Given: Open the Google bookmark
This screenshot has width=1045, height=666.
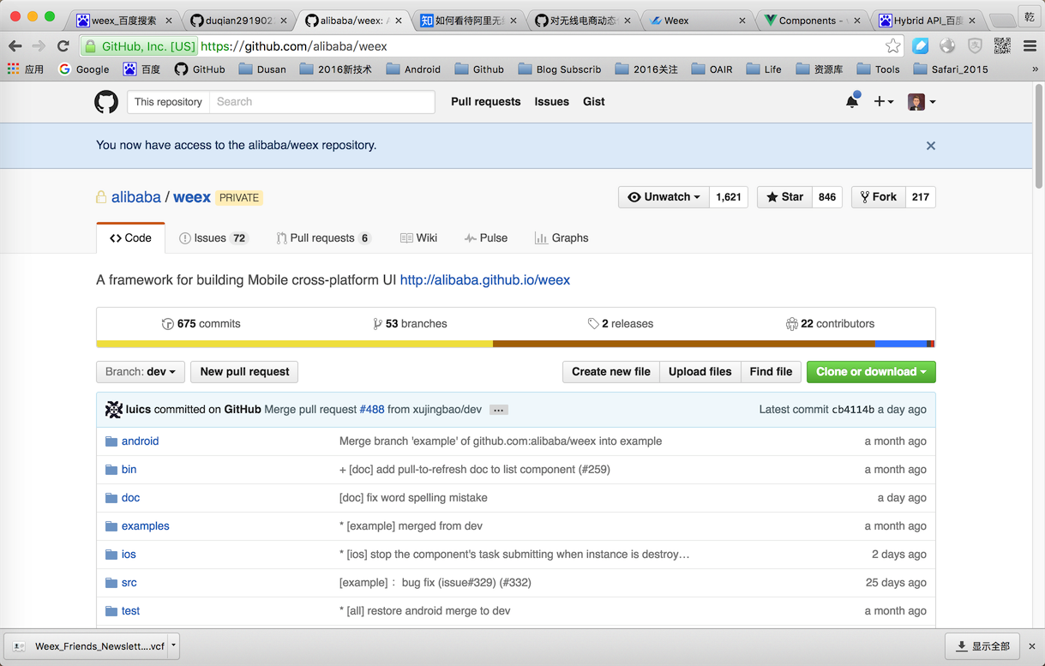Looking at the screenshot, I should [x=84, y=69].
